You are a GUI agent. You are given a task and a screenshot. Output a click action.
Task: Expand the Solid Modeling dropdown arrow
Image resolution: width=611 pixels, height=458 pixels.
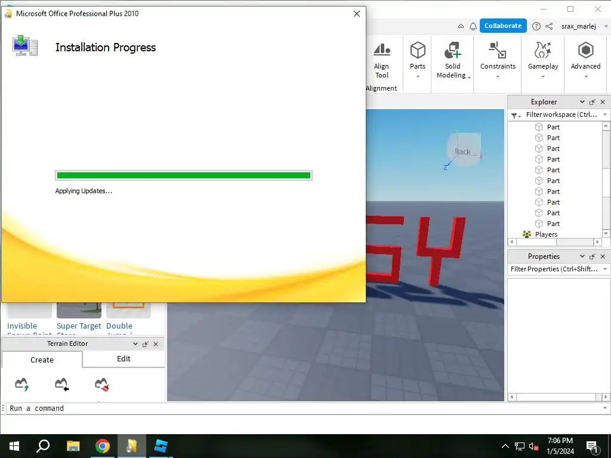(x=469, y=78)
